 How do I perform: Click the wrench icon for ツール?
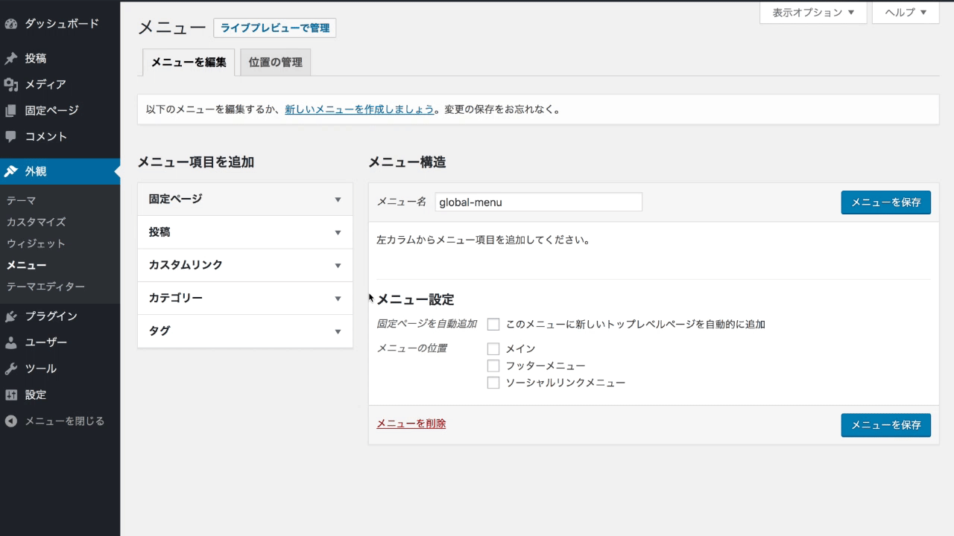click(10, 368)
